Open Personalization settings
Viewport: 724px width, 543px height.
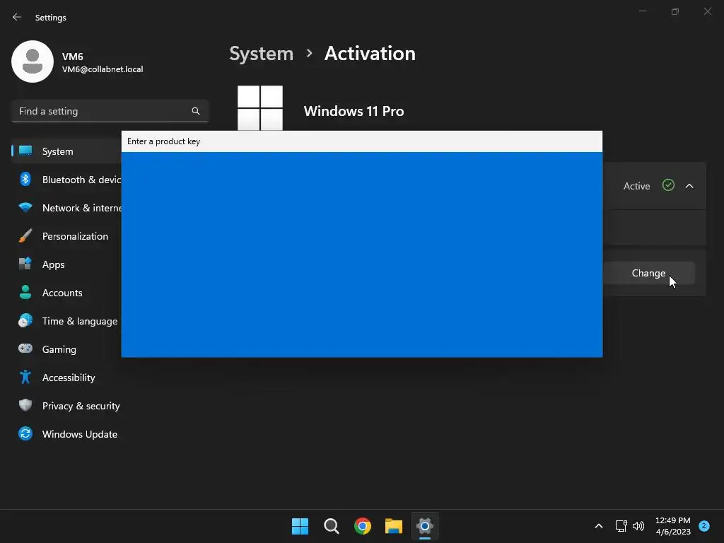coord(66,236)
